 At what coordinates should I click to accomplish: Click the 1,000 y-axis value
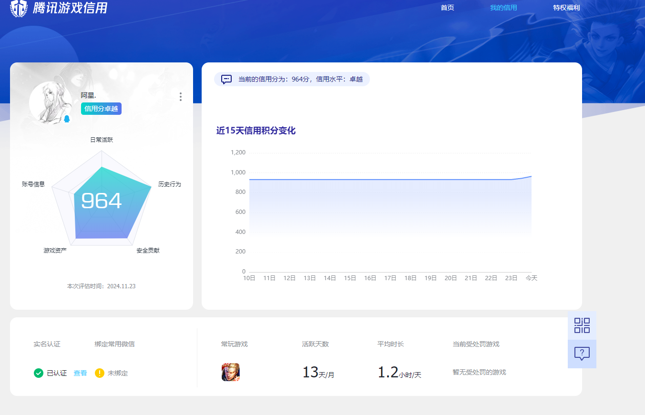click(238, 172)
